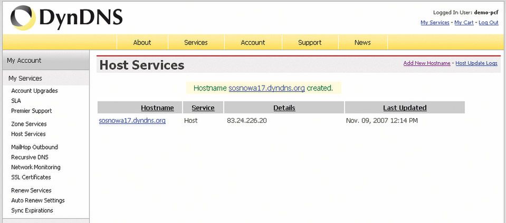The width and height of the screenshot is (506, 223).
Task: Sort by the Last Updated column header
Action: pyautogui.click(x=405, y=108)
